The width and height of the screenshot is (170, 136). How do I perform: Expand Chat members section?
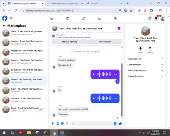[x=145, y=65]
